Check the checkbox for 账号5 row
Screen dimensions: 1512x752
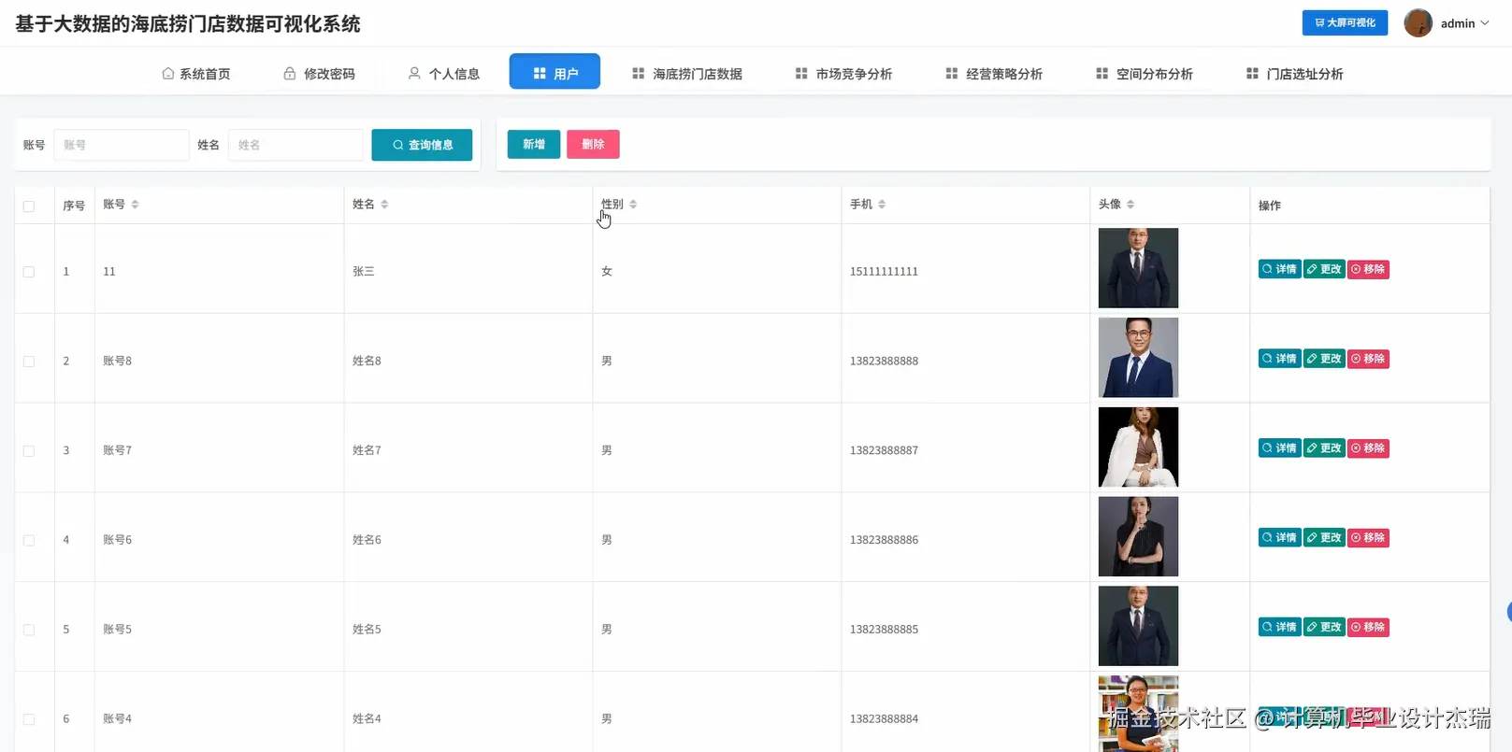coord(29,631)
